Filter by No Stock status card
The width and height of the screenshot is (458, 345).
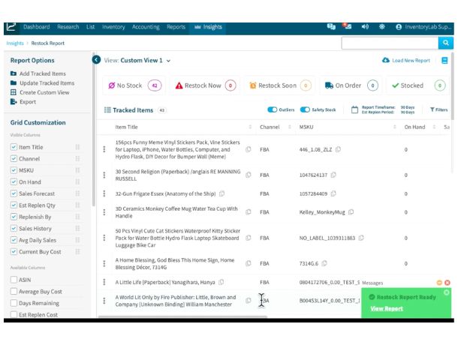pyautogui.click(x=134, y=85)
